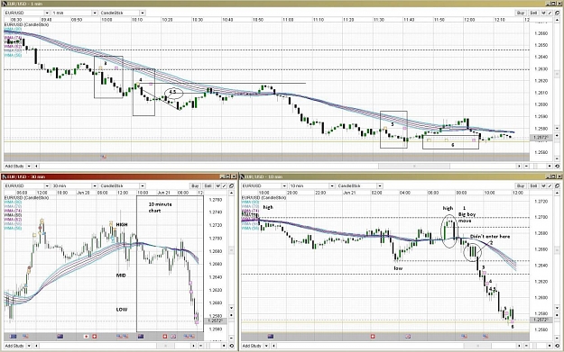
Task: Click left scroll arrow of 10 min chart timeline
Action: click(x=273, y=346)
